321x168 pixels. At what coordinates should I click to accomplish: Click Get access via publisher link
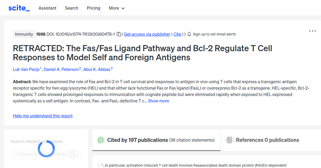tap(147, 34)
